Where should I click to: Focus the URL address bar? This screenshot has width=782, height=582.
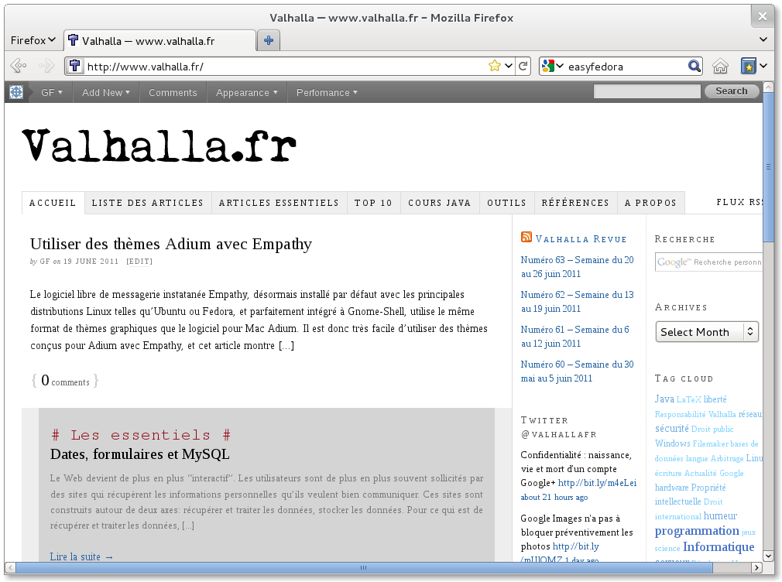[x=284, y=66]
